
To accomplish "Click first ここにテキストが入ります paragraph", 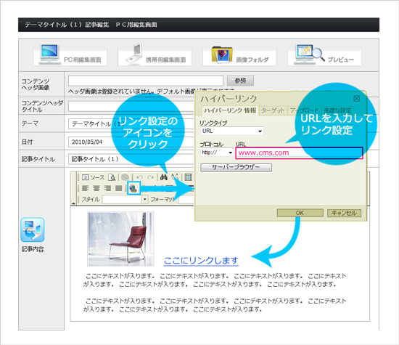I will coord(215,280).
